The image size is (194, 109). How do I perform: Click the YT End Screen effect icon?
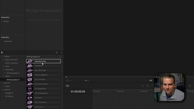(x=30, y=102)
